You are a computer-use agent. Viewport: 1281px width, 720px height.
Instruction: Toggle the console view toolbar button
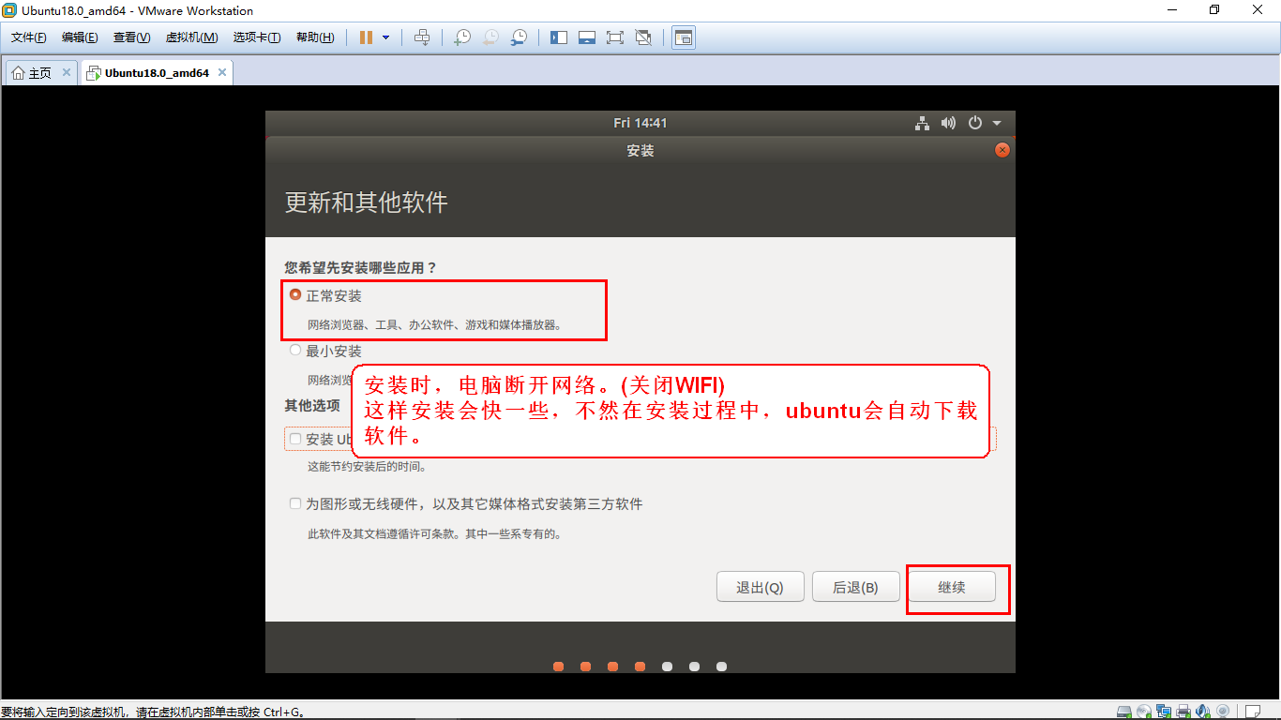pos(684,37)
